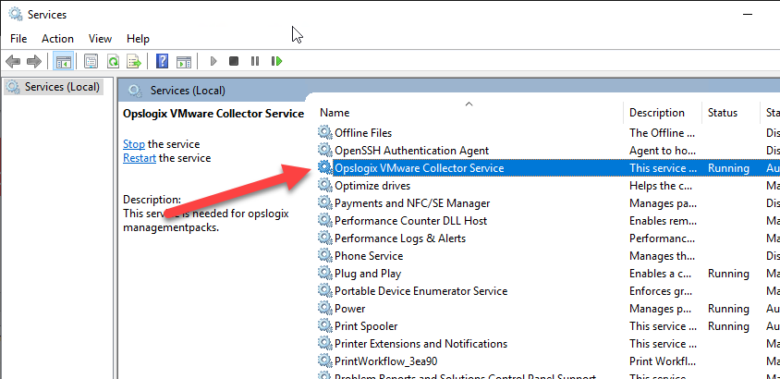Open Properties toolbar icon
The image size is (780, 379).
click(x=91, y=62)
